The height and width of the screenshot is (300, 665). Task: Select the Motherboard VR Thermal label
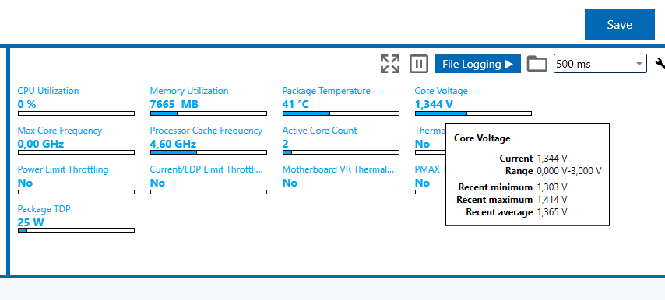click(338, 169)
